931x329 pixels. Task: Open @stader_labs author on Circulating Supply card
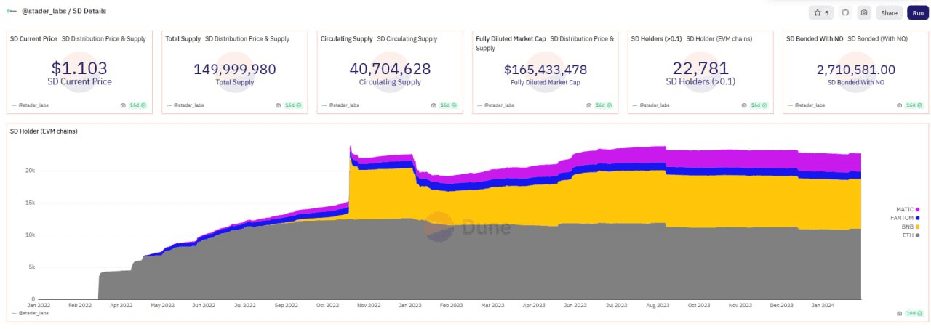[x=344, y=105]
